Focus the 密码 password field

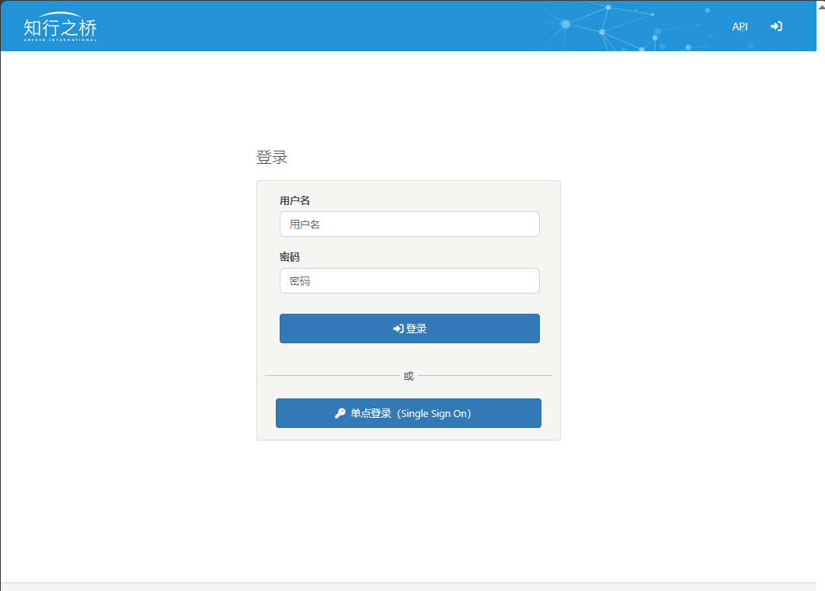pos(409,280)
